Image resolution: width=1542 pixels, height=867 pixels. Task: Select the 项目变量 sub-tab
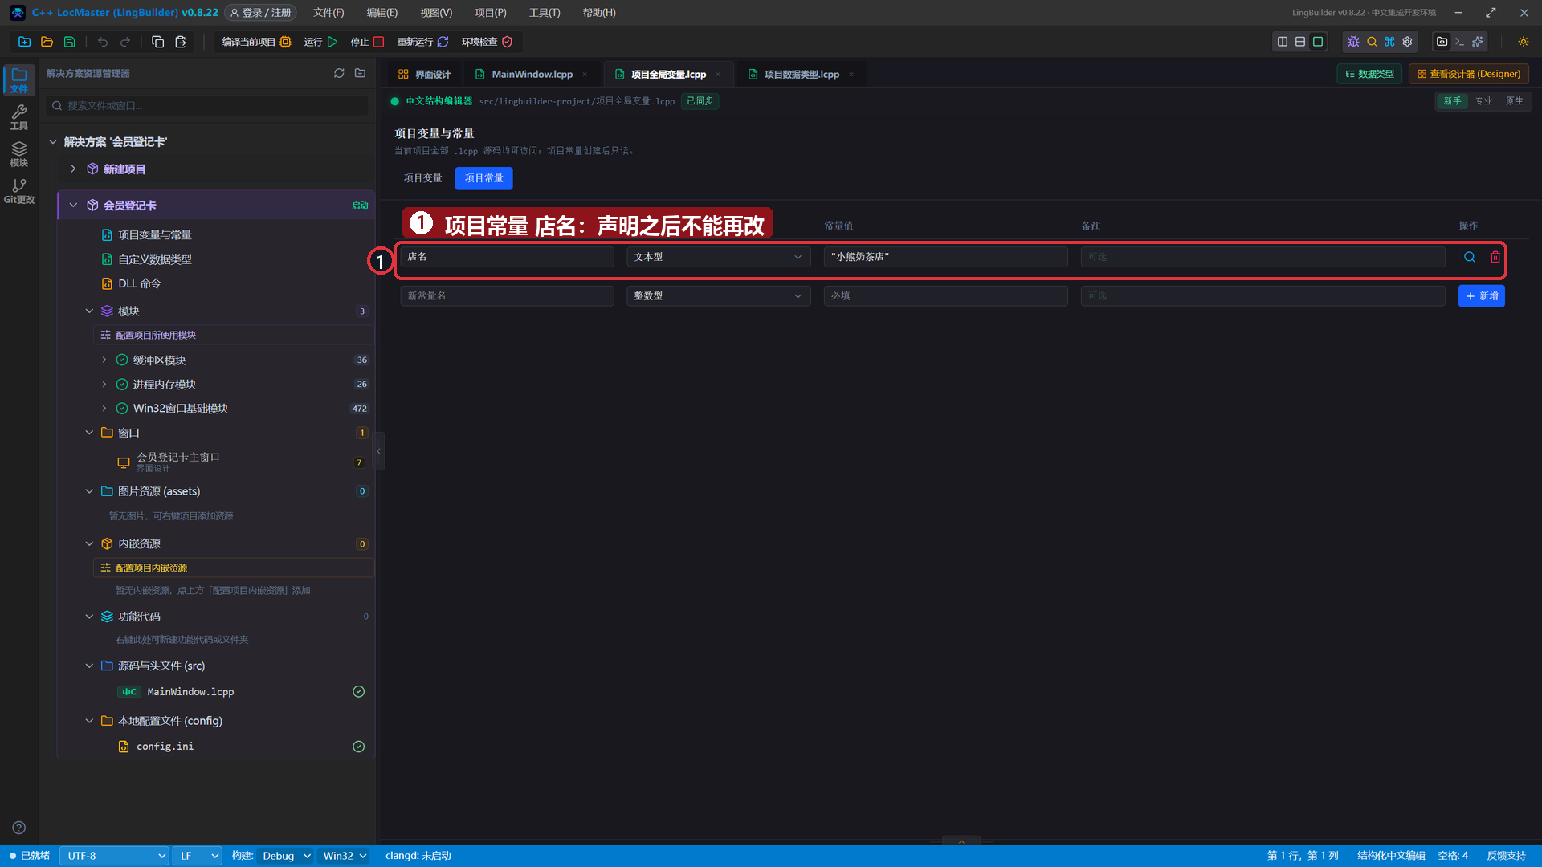pyautogui.click(x=422, y=178)
